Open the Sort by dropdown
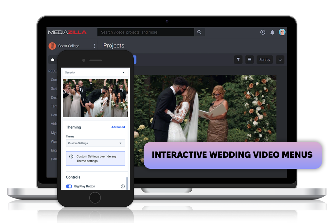335x223 pixels. [x=264, y=60]
